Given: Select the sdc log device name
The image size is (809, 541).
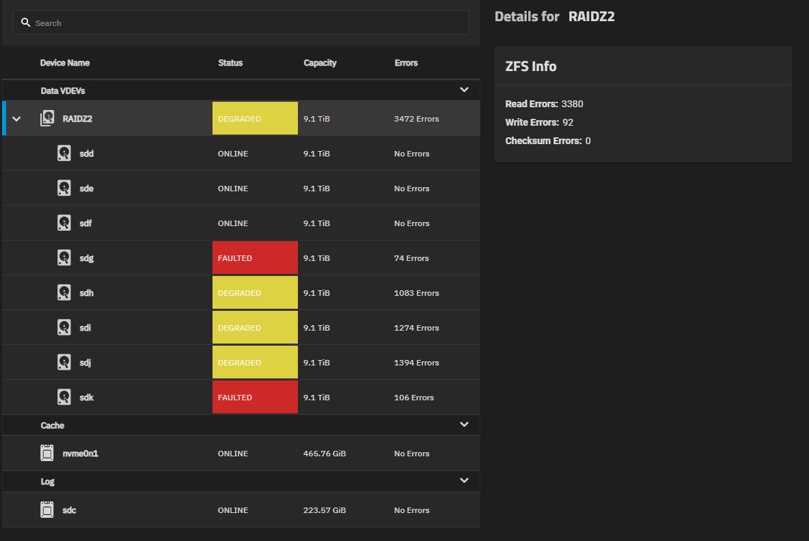Looking at the screenshot, I should coord(70,510).
